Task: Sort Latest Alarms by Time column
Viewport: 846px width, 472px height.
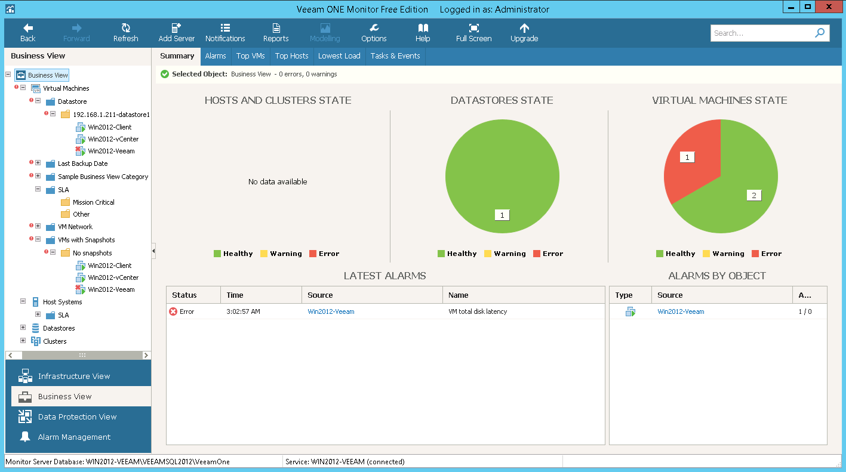Action: coord(262,295)
